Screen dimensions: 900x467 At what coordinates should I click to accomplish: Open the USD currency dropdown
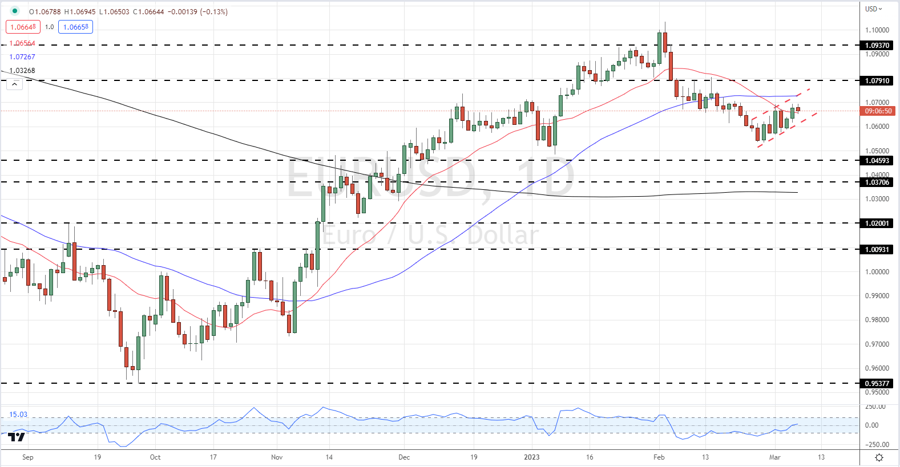(x=873, y=9)
